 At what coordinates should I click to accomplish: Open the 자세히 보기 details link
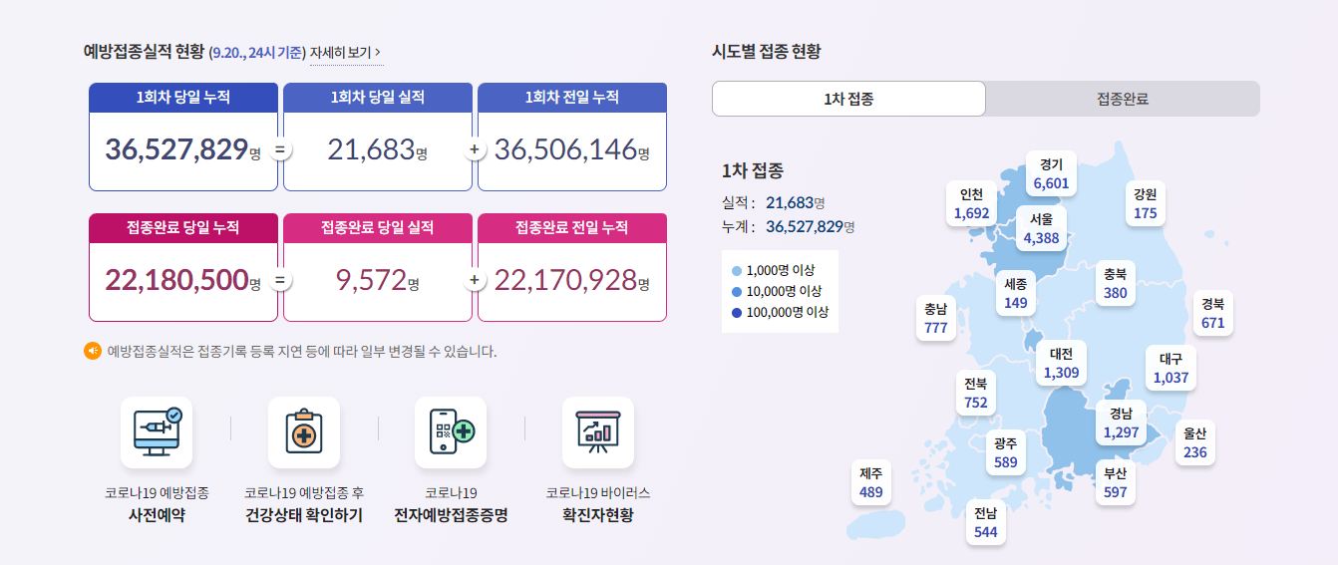pyautogui.click(x=340, y=52)
